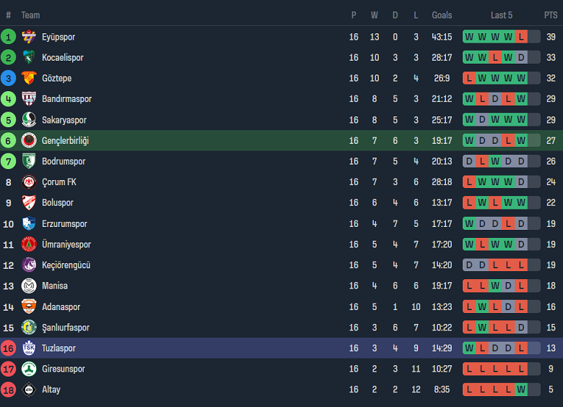Screen dimensions: 563x407
Task: Click the red position badge 18
Action: [9, 390]
